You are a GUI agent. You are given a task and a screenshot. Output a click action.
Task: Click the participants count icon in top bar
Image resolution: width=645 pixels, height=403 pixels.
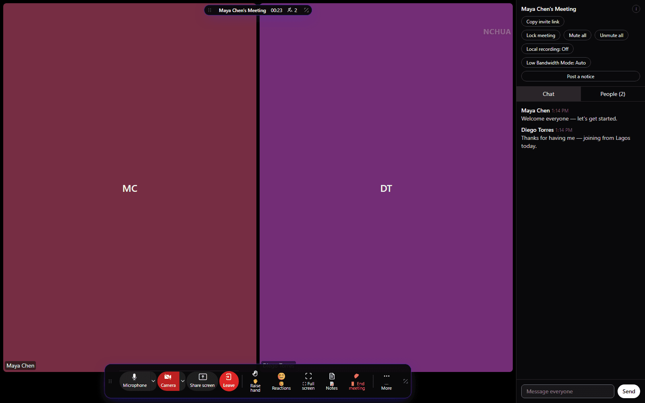(x=292, y=10)
